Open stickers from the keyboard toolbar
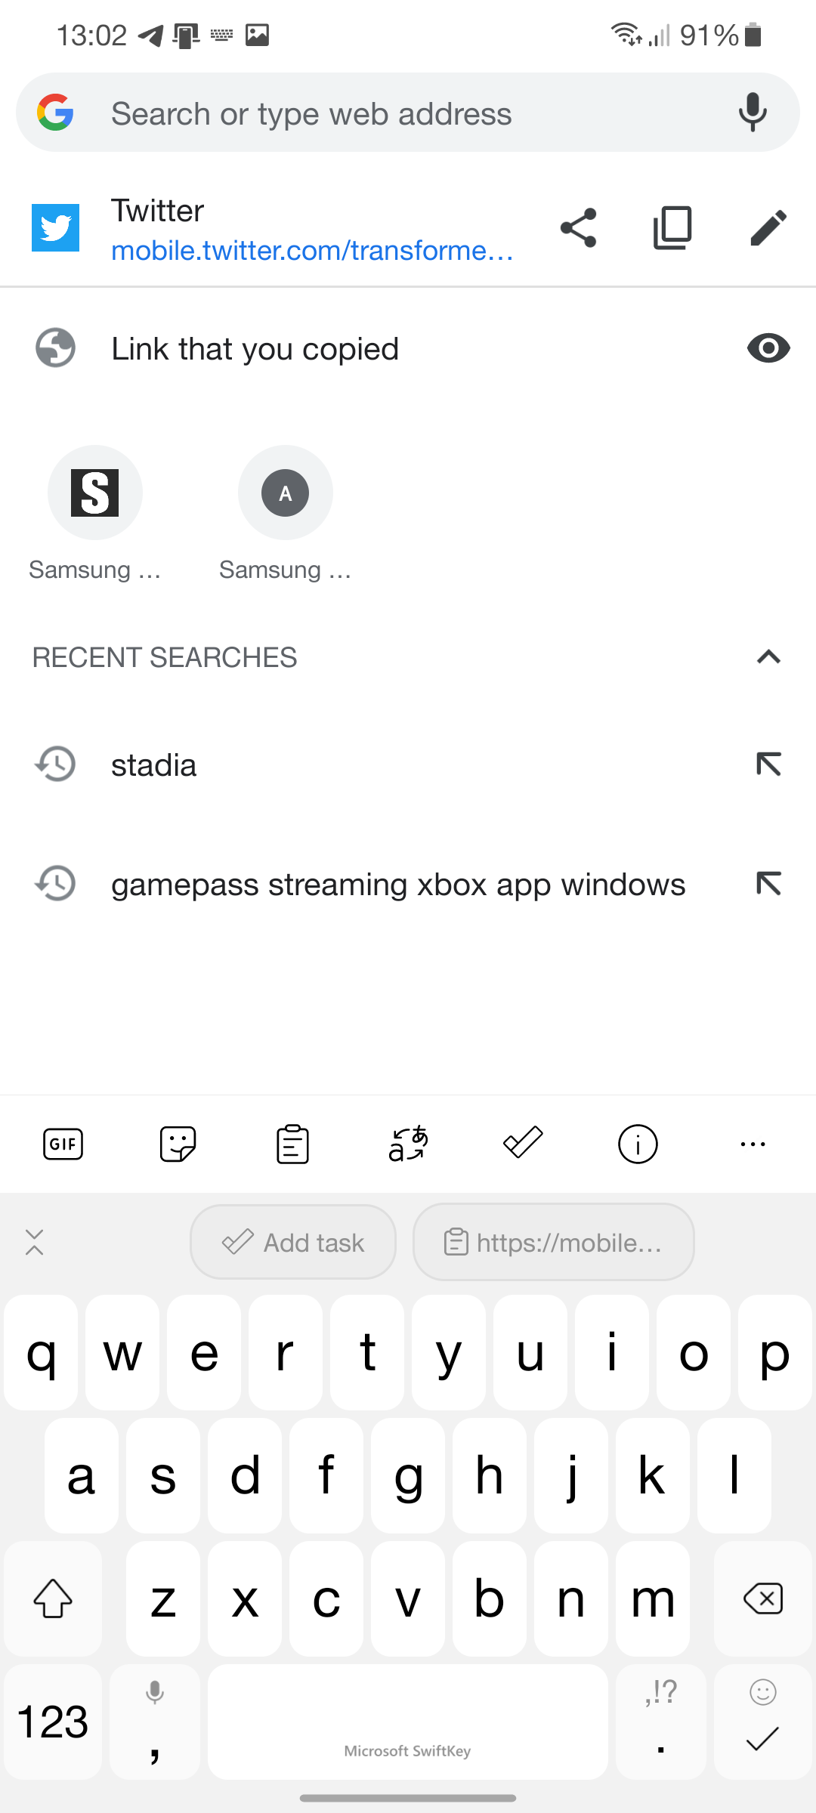 178,1144
